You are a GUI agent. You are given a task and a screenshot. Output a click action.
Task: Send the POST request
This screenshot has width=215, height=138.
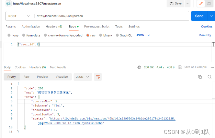[x=200, y=16]
